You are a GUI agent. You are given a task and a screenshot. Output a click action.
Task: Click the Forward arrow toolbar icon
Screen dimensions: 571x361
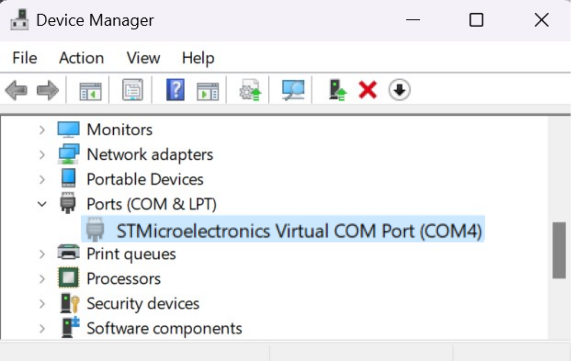tap(48, 90)
